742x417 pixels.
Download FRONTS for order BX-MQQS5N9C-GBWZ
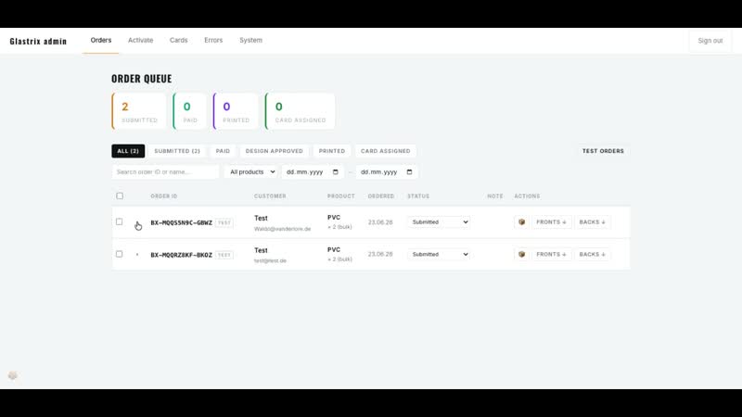(x=551, y=221)
